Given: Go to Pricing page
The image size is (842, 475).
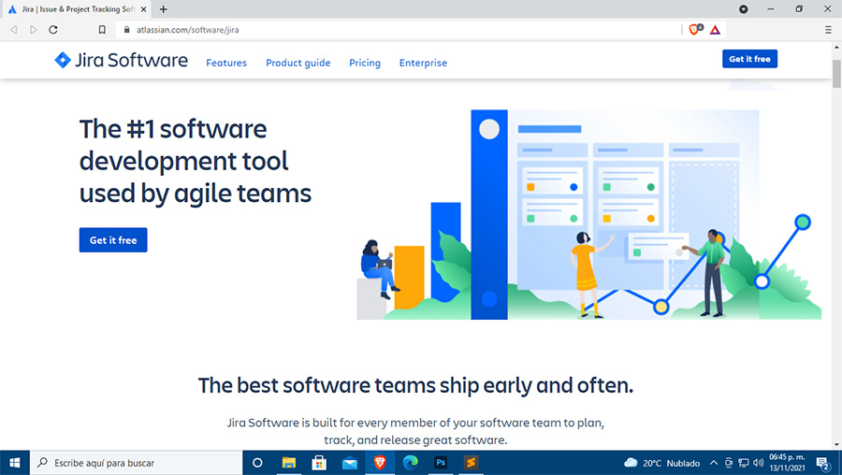Looking at the screenshot, I should (365, 63).
